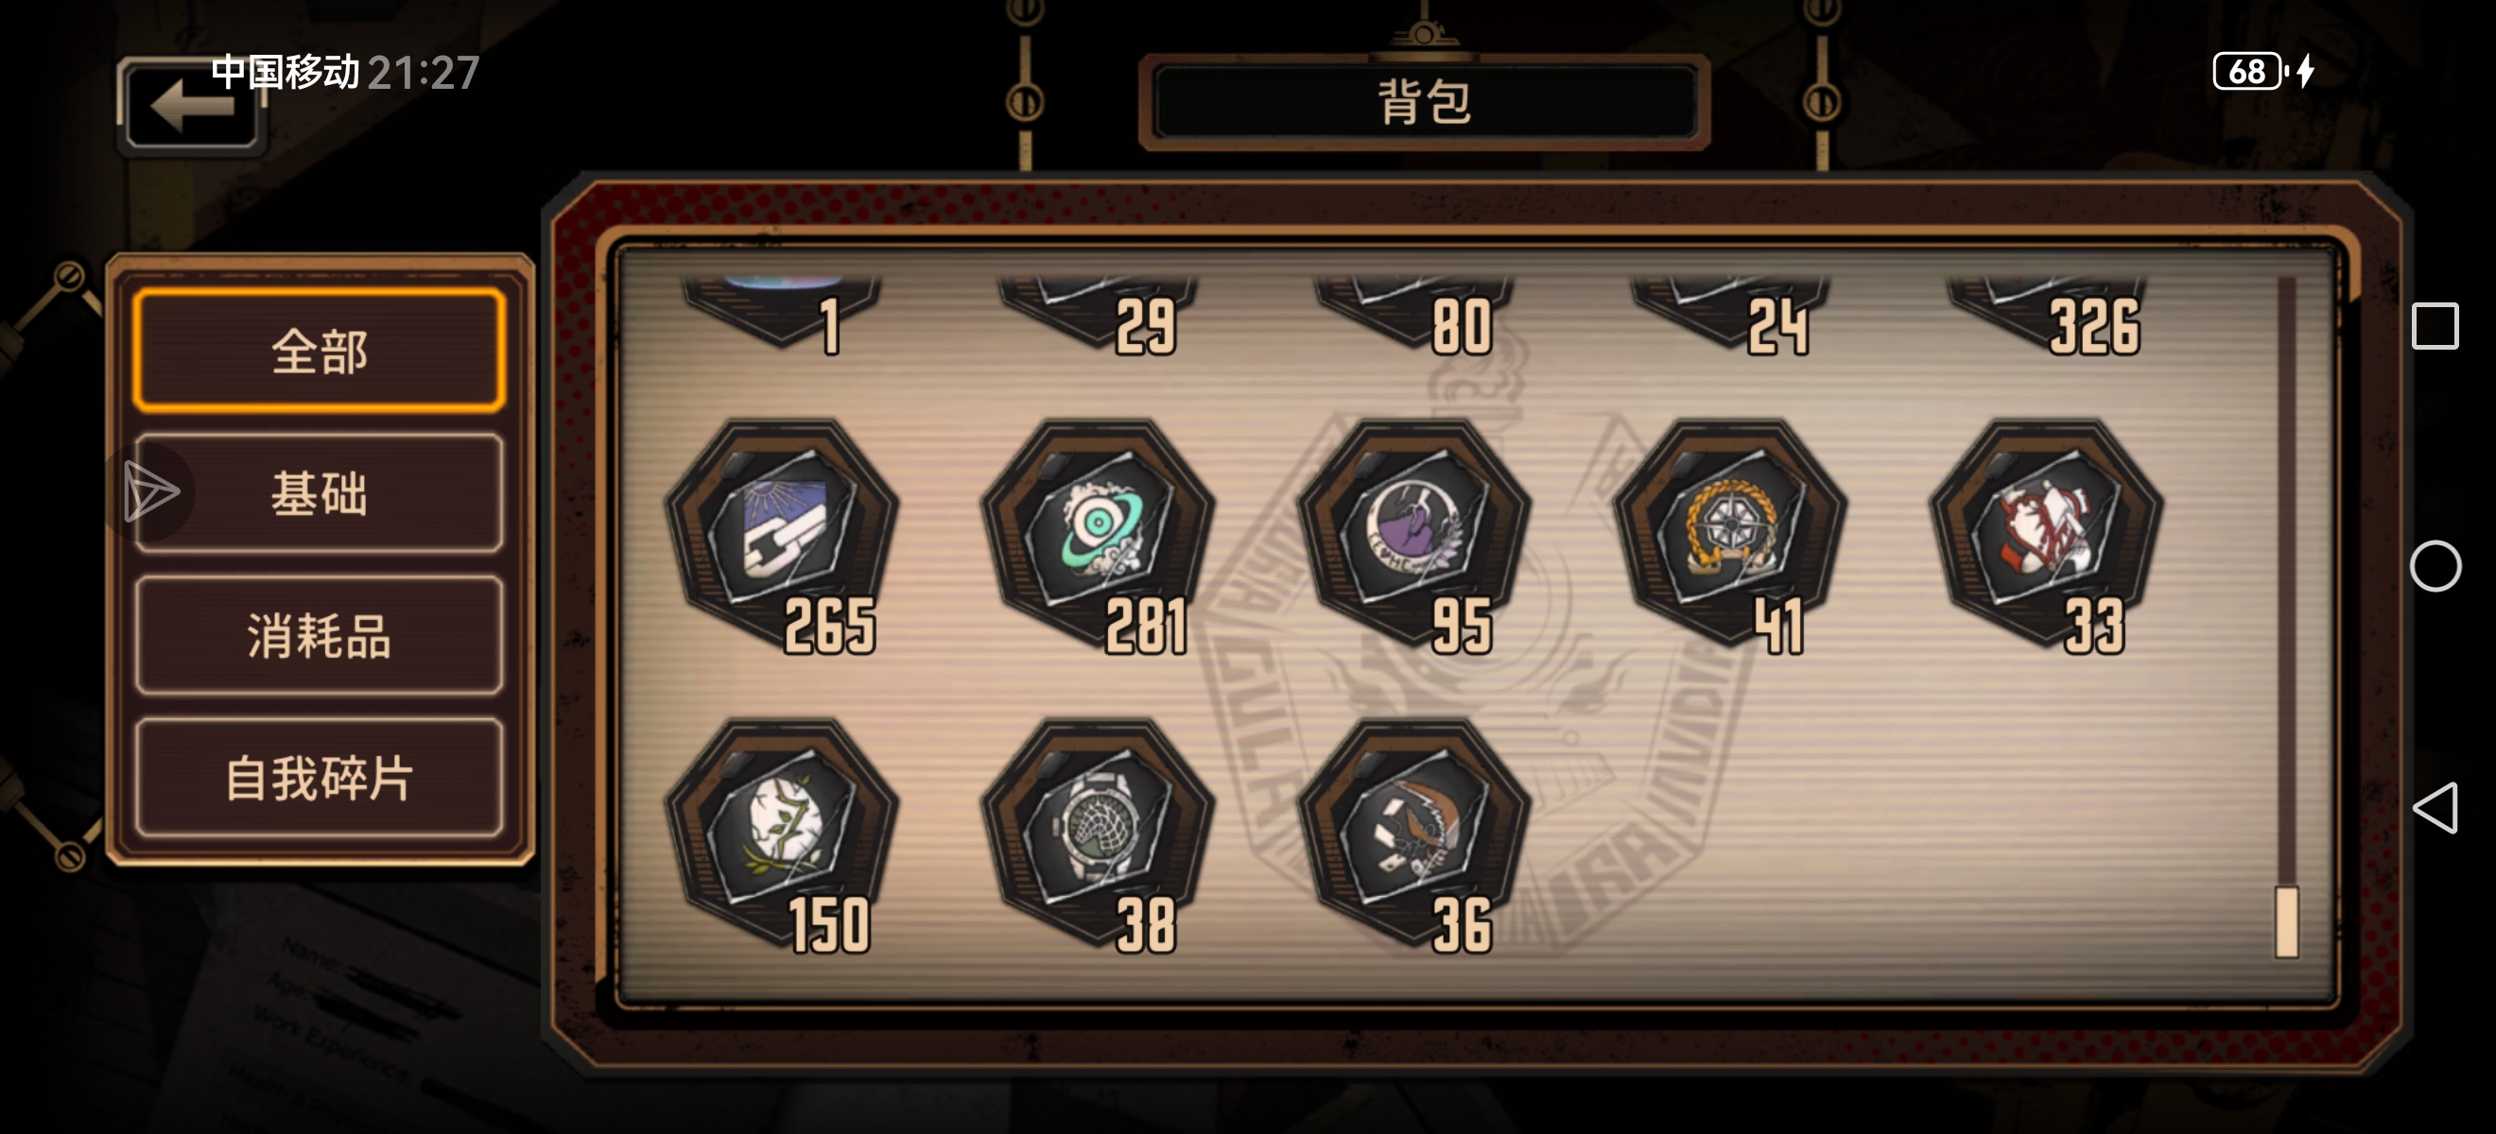Tap the feathered skull item showing 36
Image resolution: width=2496 pixels, height=1134 pixels.
click(1414, 833)
